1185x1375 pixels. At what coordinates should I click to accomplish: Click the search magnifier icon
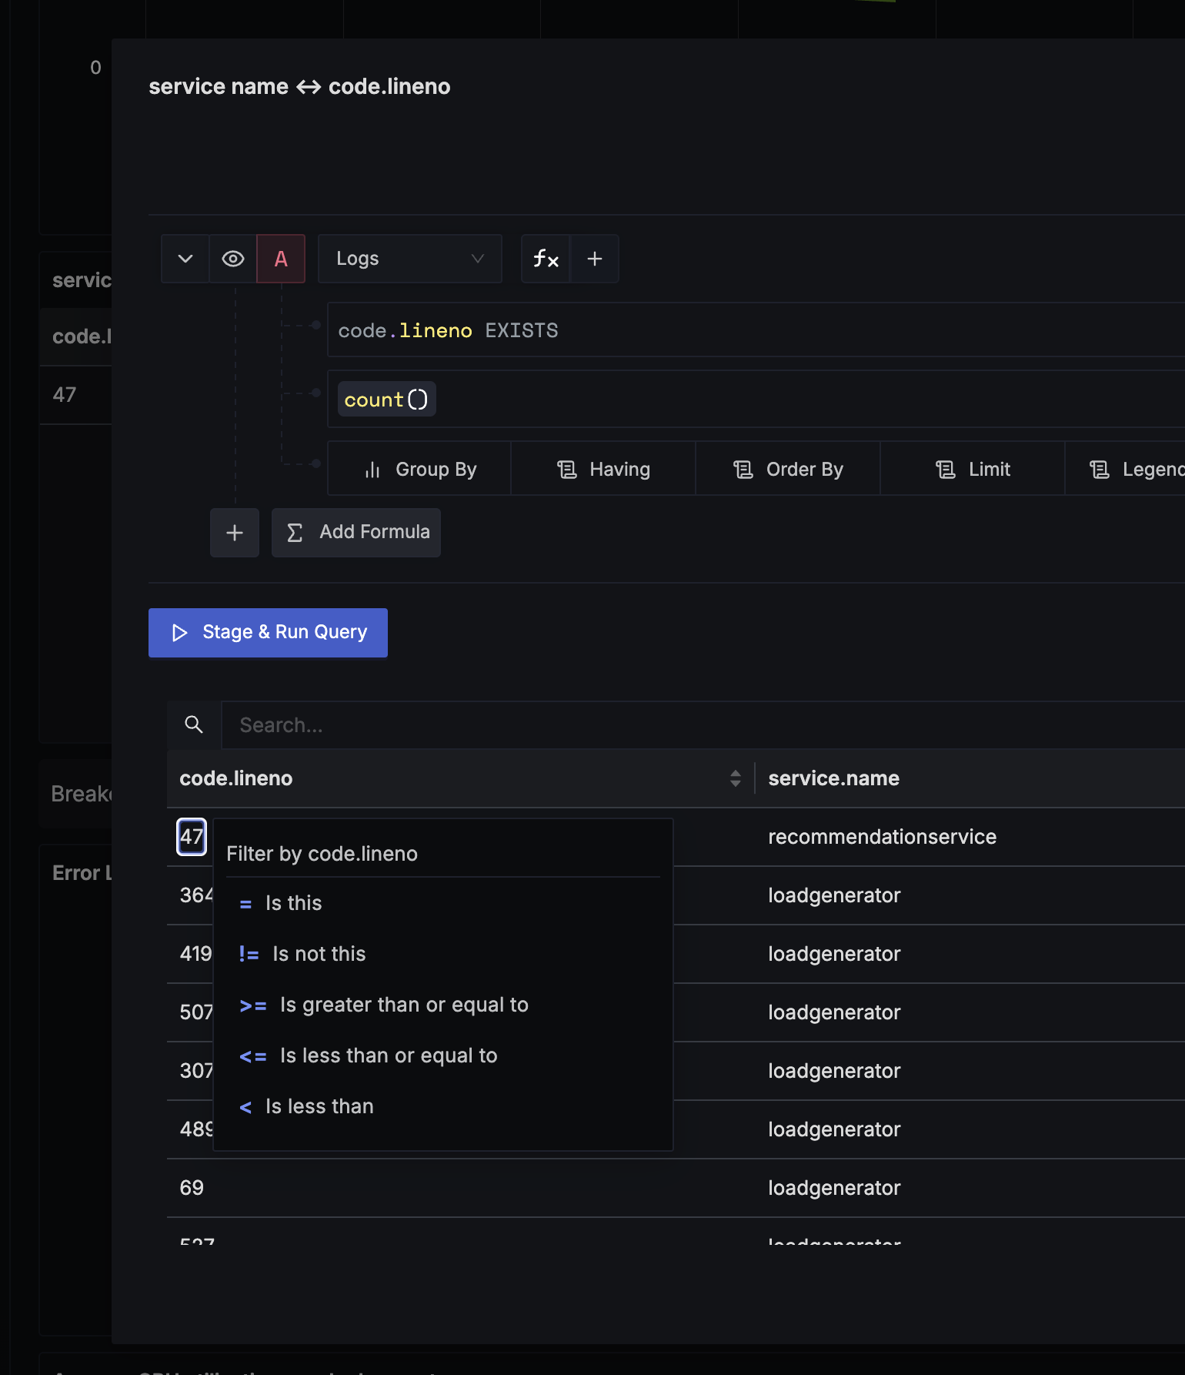[x=194, y=724]
